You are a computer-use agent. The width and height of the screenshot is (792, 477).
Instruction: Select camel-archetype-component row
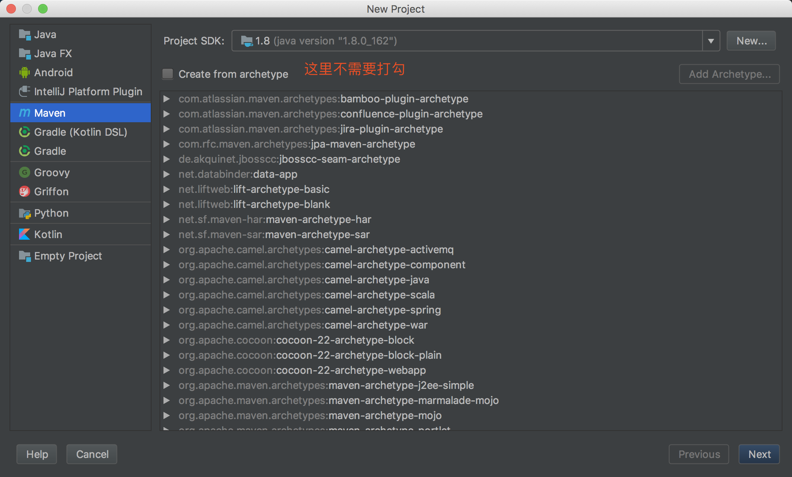pos(471,265)
